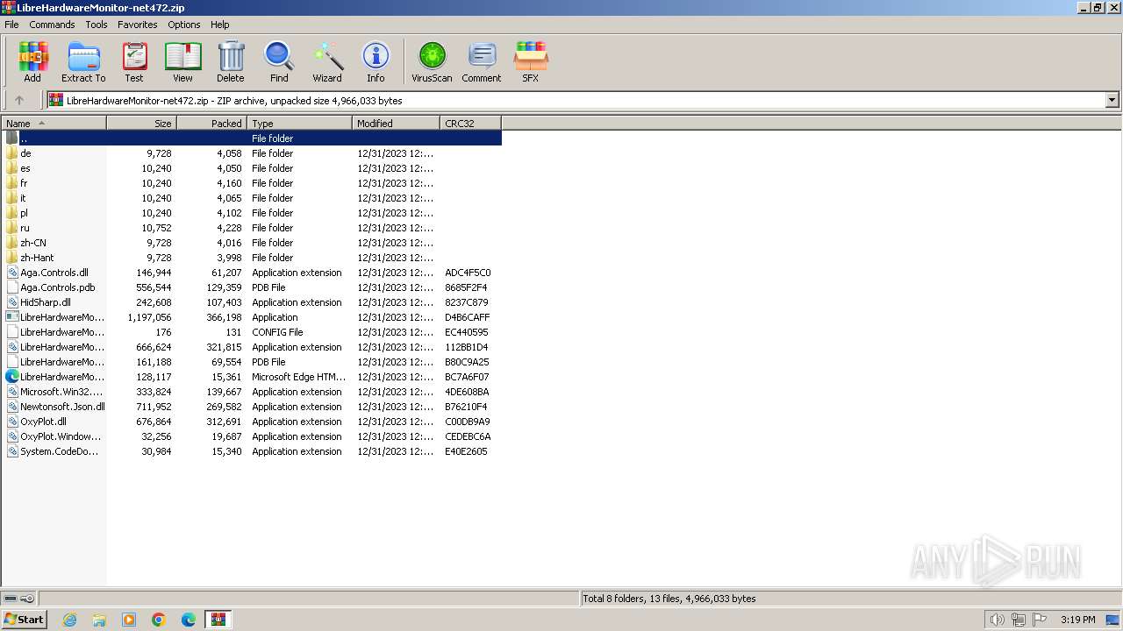Click the CRC32 value D4B6CAFF
1123x631 pixels.
click(468, 317)
